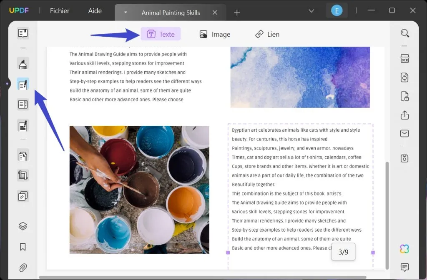
Task: Open the Bookmarks panel
Action: pos(23,247)
